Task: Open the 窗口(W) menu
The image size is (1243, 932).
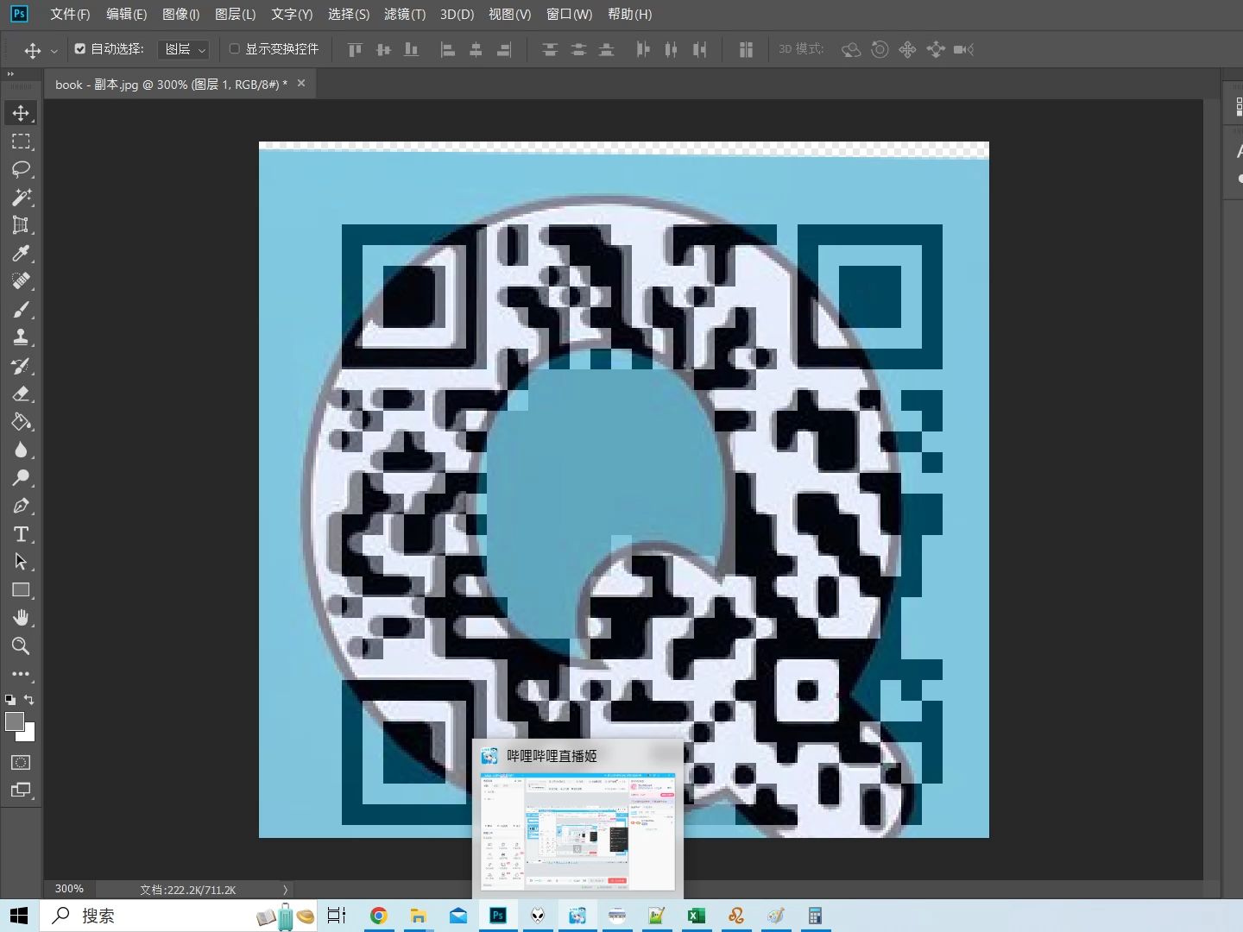Action: tap(570, 15)
